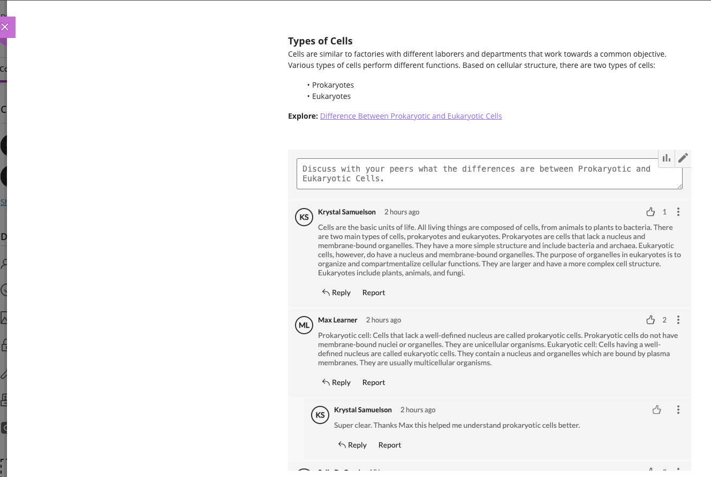Click the pencil edit icon on the discussion prompt

tap(683, 158)
